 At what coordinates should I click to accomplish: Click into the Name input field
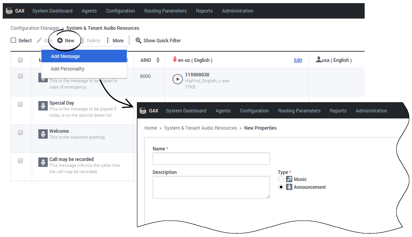coord(211,159)
